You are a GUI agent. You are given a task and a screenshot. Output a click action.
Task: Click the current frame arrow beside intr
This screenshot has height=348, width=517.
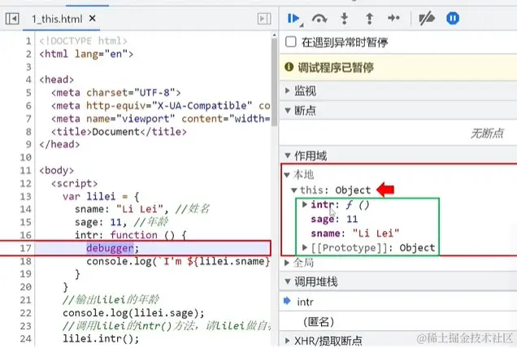pyautogui.click(x=287, y=301)
